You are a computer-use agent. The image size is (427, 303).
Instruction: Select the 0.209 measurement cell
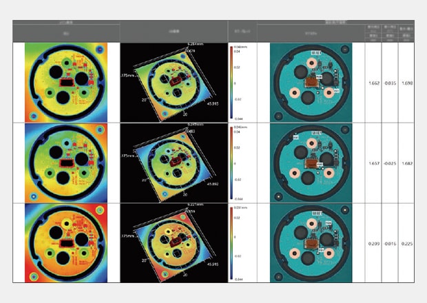[373, 243]
